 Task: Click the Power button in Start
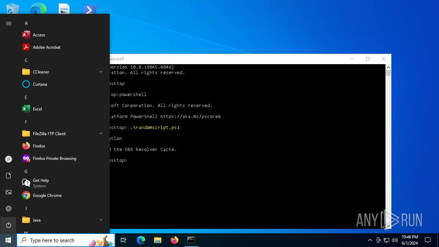[9, 225]
